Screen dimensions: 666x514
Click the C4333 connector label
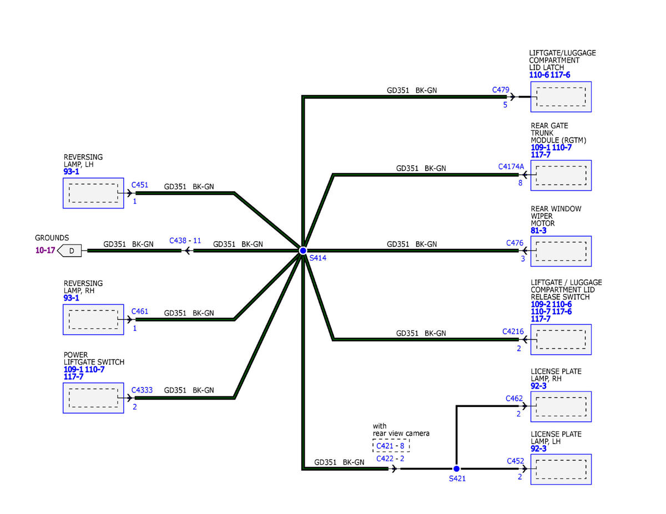click(x=142, y=390)
